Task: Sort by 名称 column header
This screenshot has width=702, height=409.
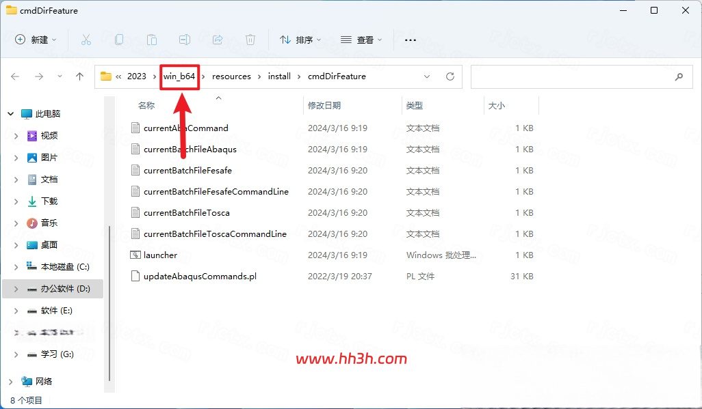Action: pos(146,105)
